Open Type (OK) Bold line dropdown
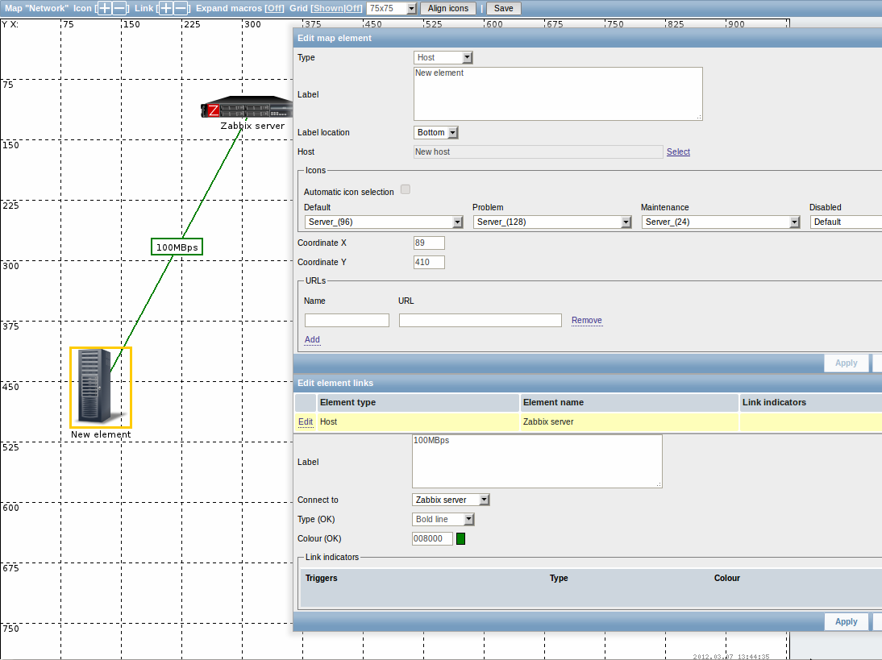 (x=443, y=520)
